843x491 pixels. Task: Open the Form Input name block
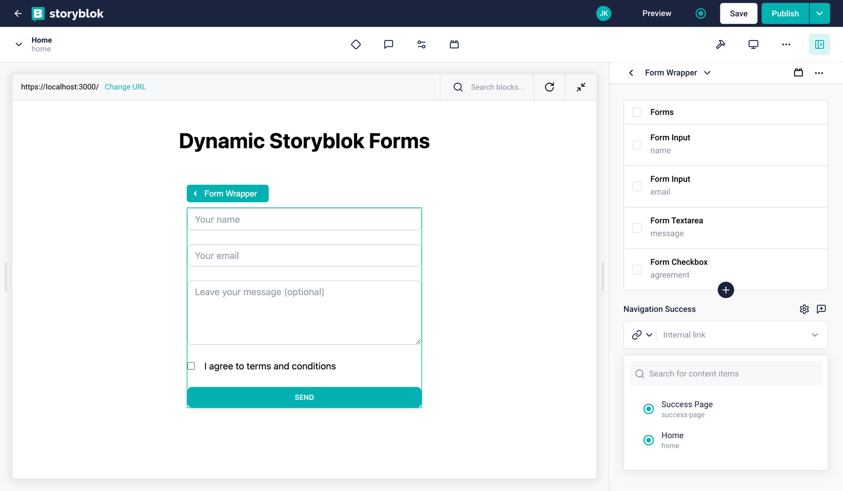coord(726,145)
